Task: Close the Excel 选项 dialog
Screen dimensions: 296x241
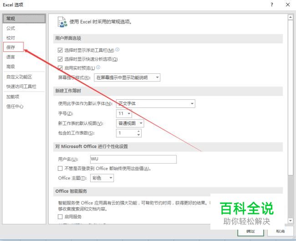Action: tap(288, 5)
